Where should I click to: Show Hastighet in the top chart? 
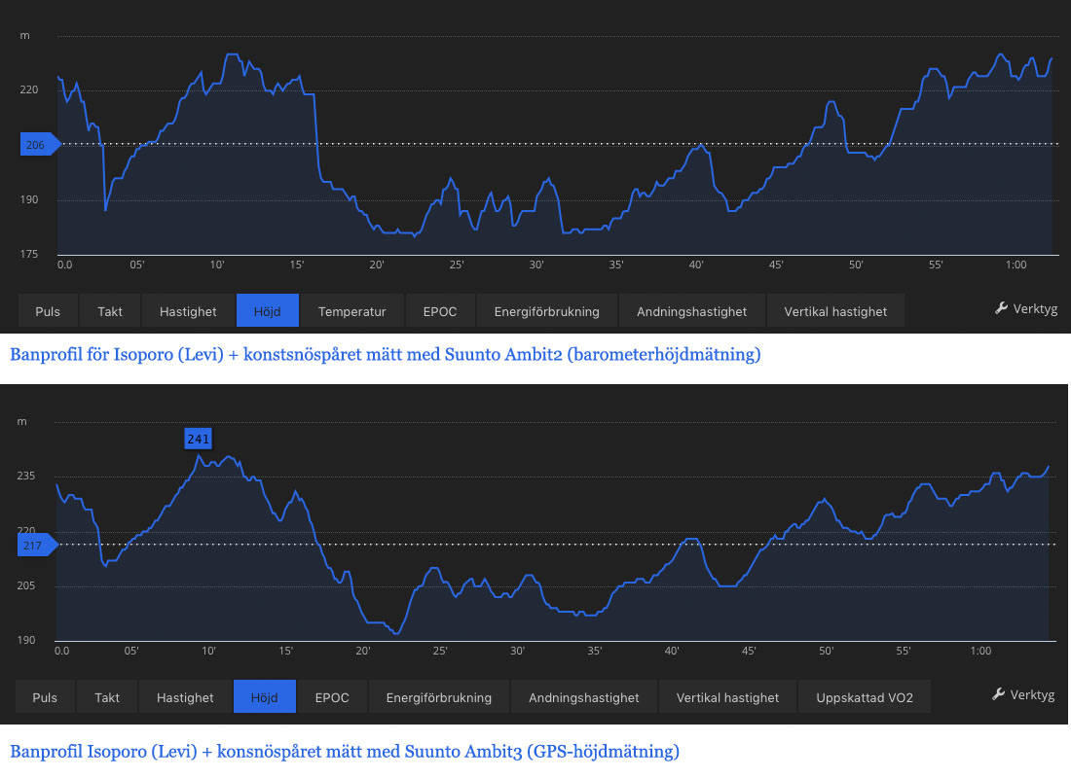click(x=188, y=311)
